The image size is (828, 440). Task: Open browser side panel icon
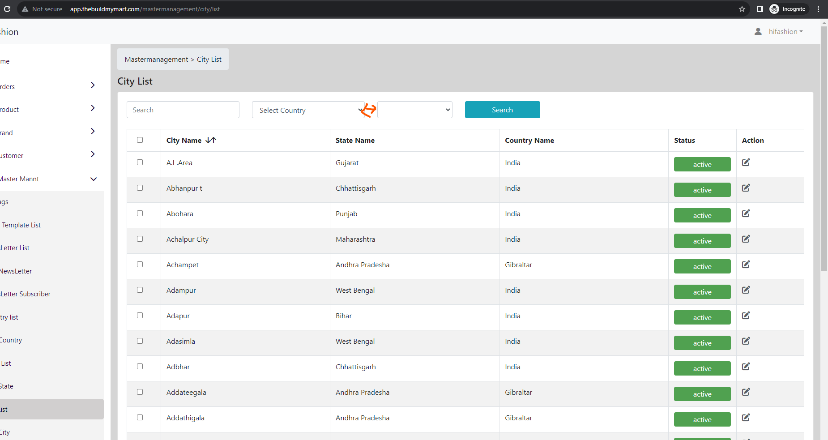tap(760, 9)
